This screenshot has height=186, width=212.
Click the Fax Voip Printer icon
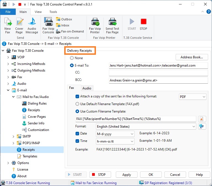coord(95,26)
